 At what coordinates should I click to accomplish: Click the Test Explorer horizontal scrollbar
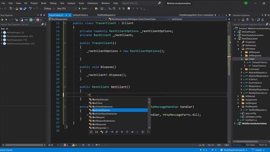click(x=24, y=145)
